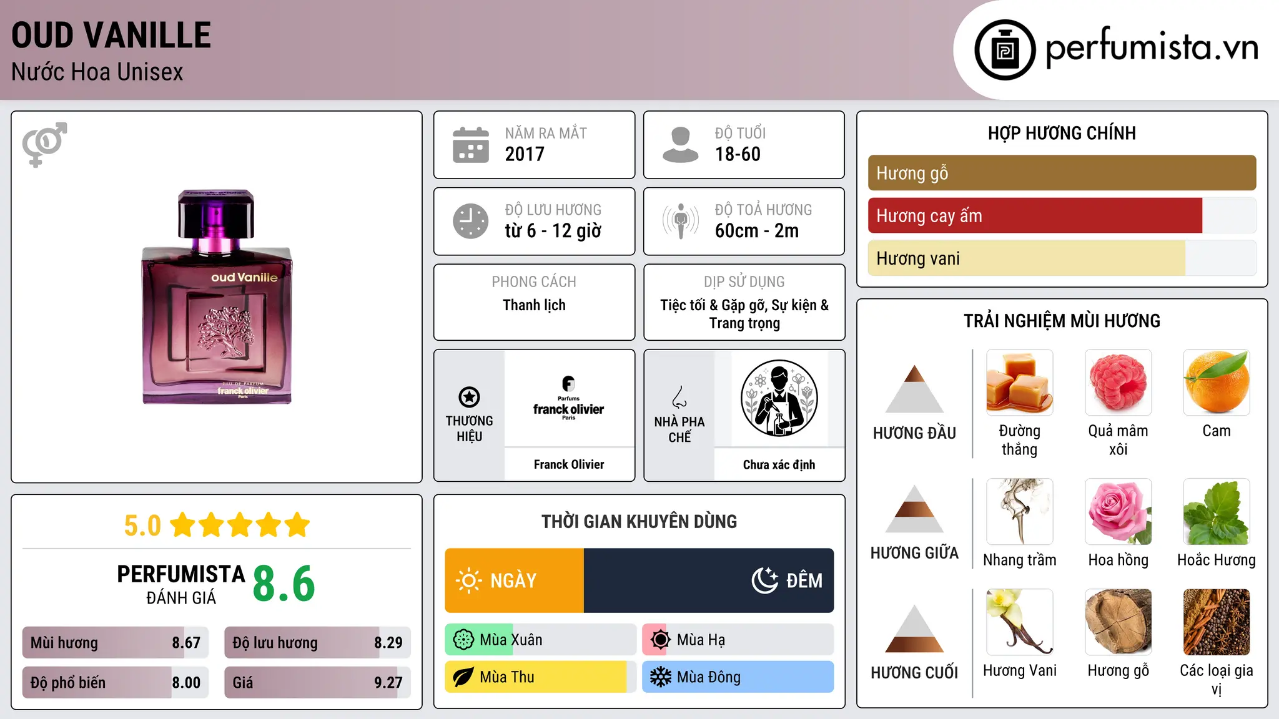
Task: Select the Hoắc Hương patchouli image
Action: pyautogui.click(x=1217, y=512)
